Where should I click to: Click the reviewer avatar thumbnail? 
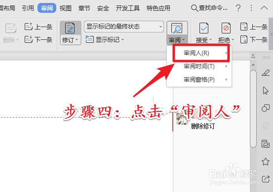[x=182, y=119]
